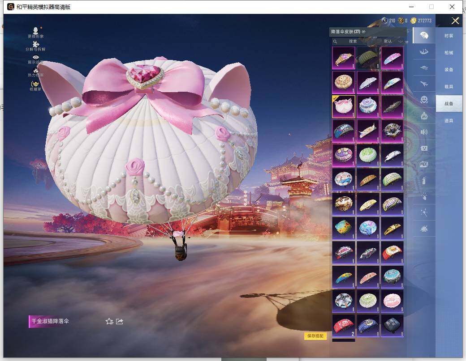Select the equipped pink cat parachute thumbnail
The height and width of the screenshot is (361, 466).
click(x=344, y=106)
